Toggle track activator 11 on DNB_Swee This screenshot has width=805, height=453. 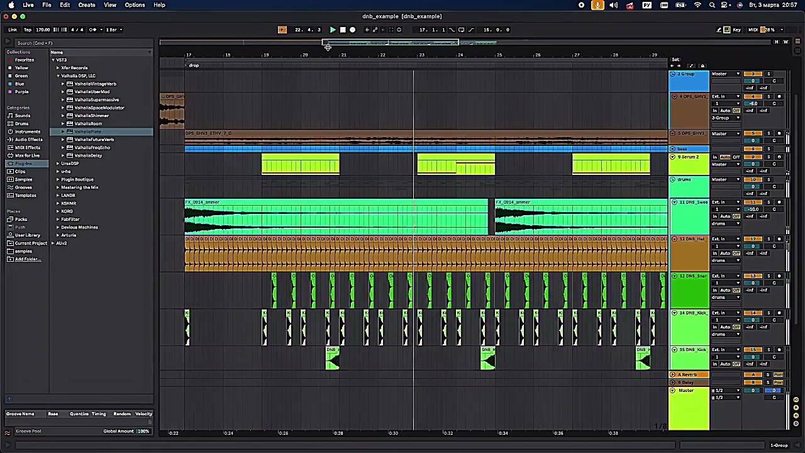(753, 203)
